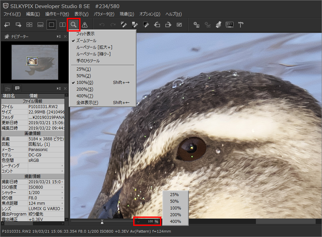The image size is (322, 237).
Task: Click the print icon in toolbar
Action: tap(218, 25)
